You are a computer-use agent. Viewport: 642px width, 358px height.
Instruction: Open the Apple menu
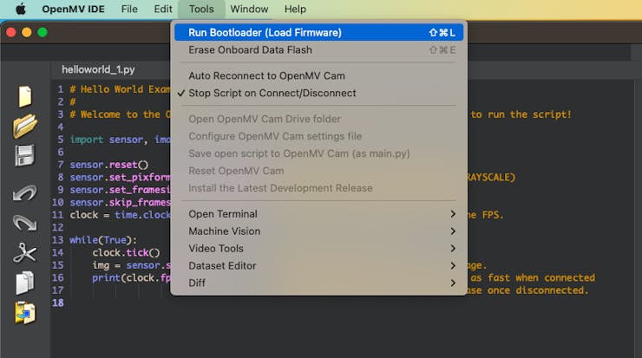[21, 9]
